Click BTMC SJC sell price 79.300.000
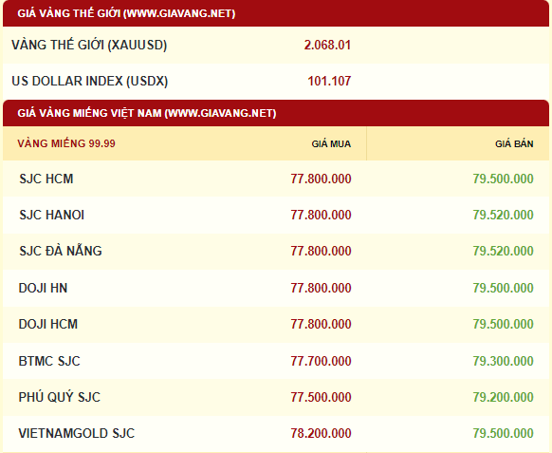This screenshot has height=453, width=552. [503, 361]
